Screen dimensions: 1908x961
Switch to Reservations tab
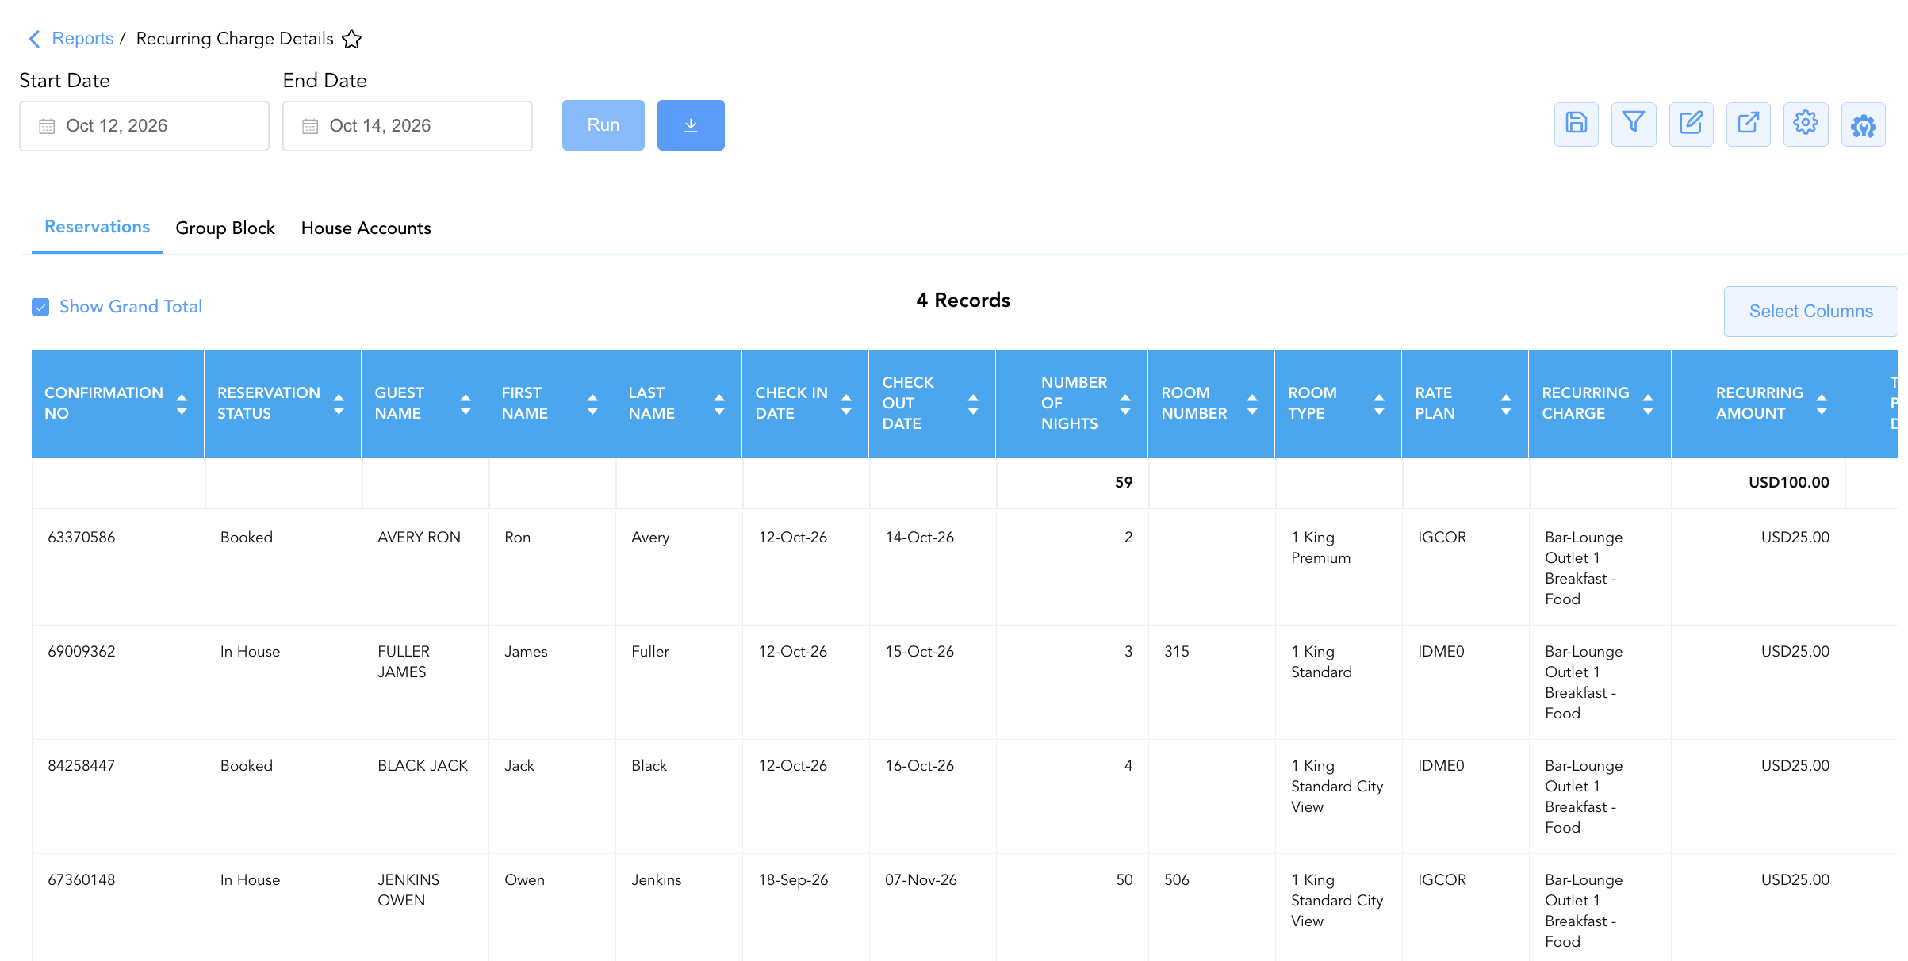(x=97, y=227)
